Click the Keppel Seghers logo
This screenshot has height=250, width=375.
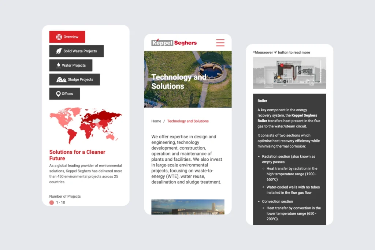point(174,42)
